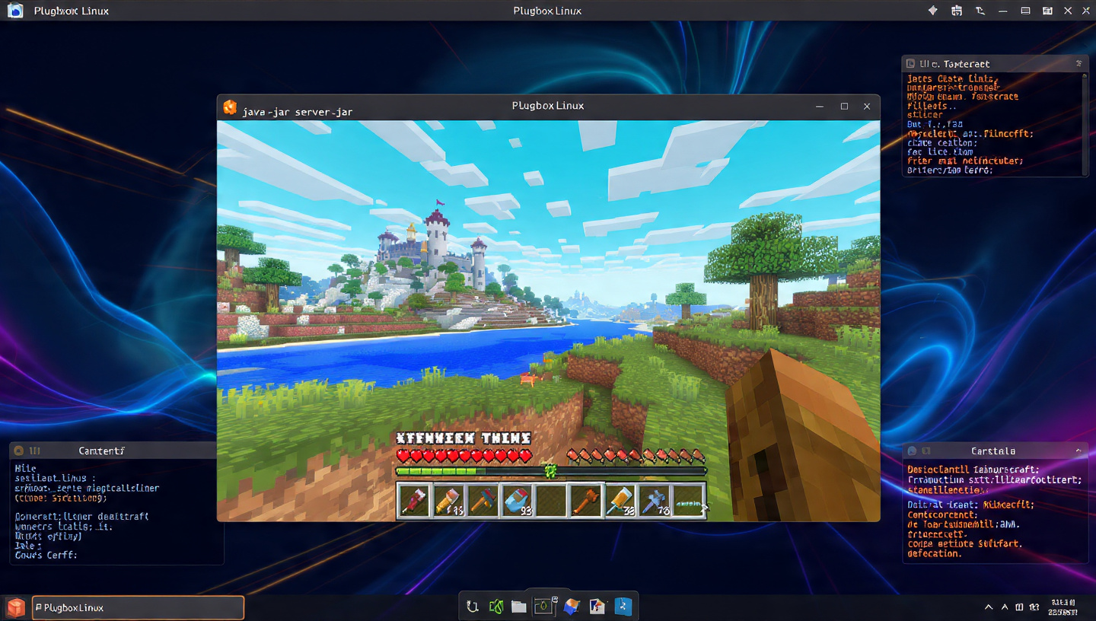The width and height of the screenshot is (1096, 621).
Task: Click the diamond icon in top bar
Action: (x=933, y=11)
